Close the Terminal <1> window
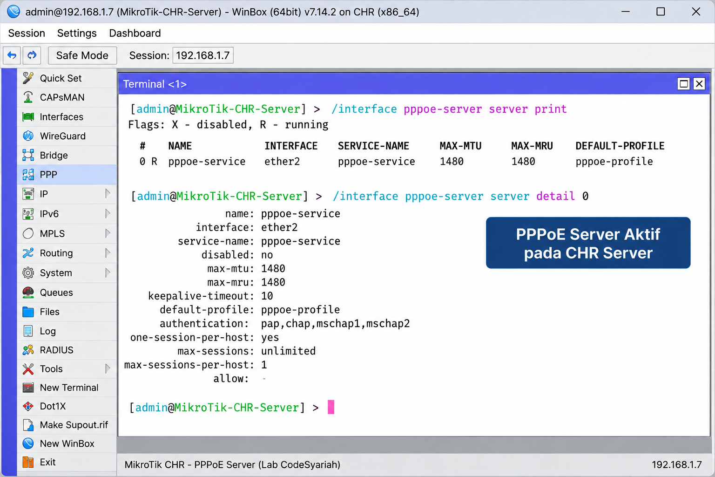The width and height of the screenshot is (715, 477). [x=699, y=84]
